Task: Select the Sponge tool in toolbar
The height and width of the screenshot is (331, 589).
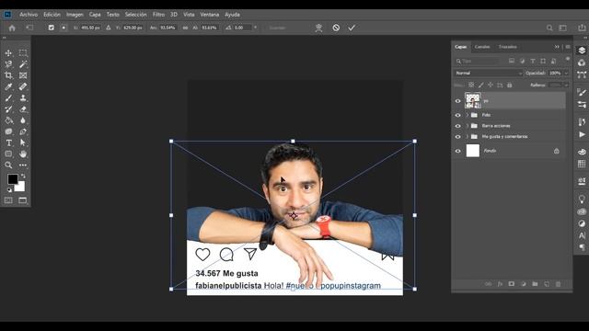Action: [x=8, y=131]
